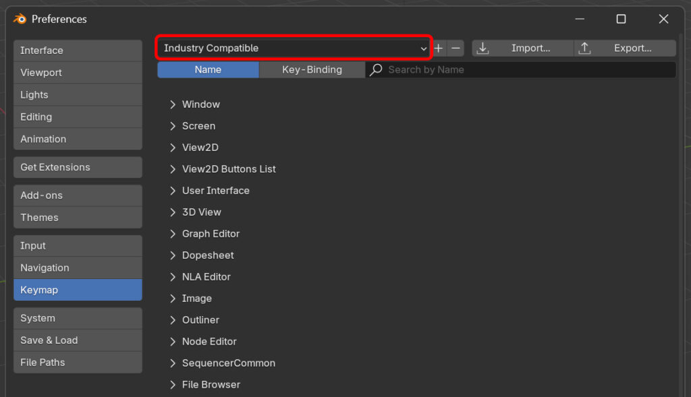Screen dimensions: 691x397
Task: Click the import icon next to Import button
Action: pyautogui.click(x=483, y=48)
